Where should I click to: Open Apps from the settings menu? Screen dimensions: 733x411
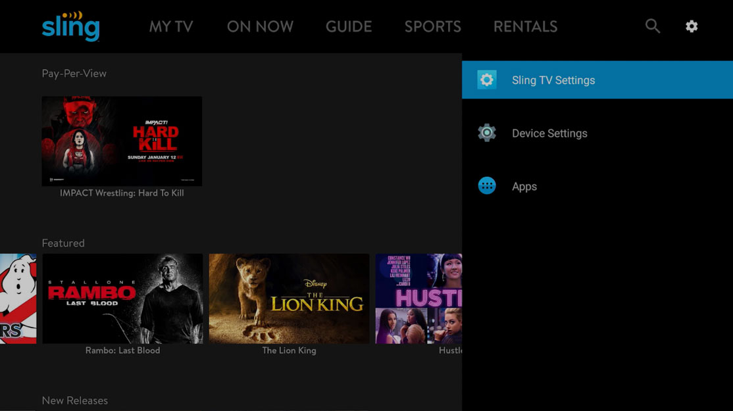tap(597, 186)
